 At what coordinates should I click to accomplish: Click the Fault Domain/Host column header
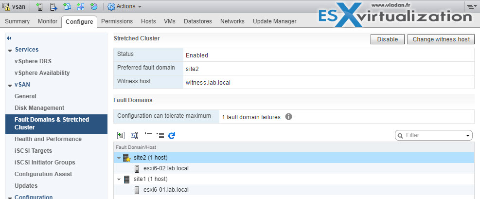[x=294, y=147]
